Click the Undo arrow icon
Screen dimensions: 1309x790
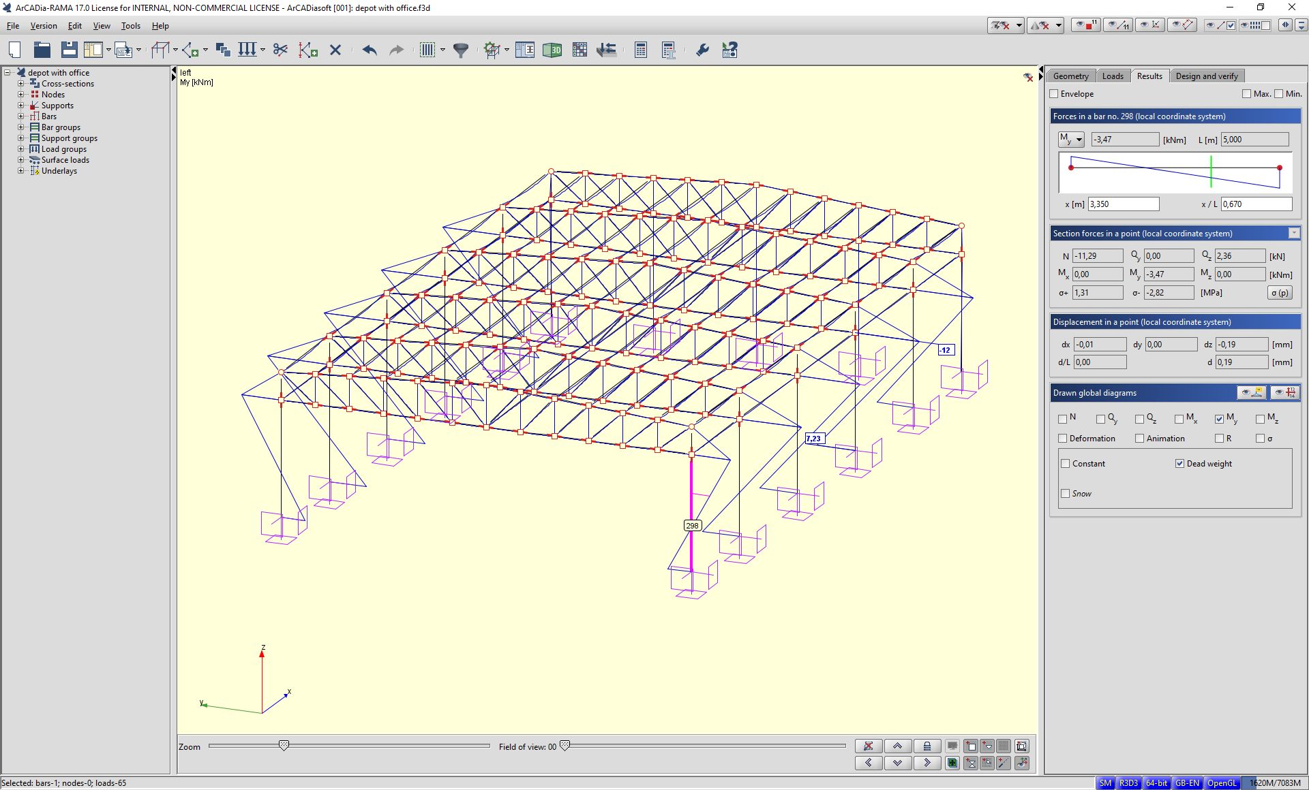point(370,50)
